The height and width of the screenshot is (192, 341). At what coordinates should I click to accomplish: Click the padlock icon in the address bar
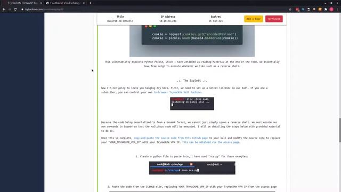(x=22, y=10)
